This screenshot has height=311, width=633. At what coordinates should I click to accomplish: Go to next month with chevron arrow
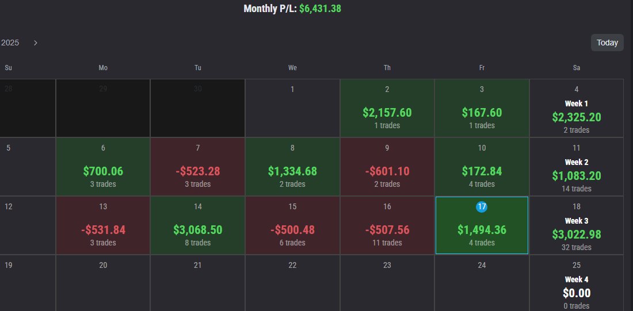coord(36,43)
